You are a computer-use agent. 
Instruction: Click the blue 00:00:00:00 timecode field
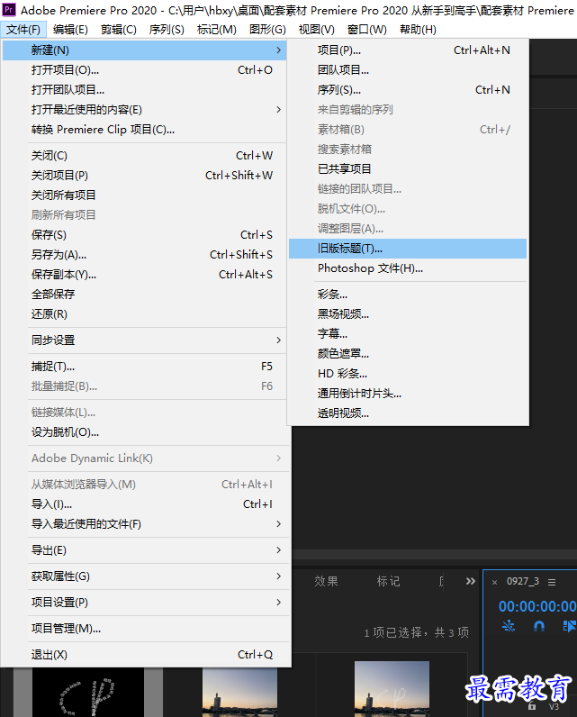click(x=537, y=606)
